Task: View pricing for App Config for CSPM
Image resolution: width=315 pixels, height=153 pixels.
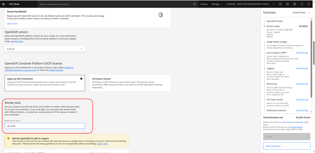Action: tap(302, 53)
